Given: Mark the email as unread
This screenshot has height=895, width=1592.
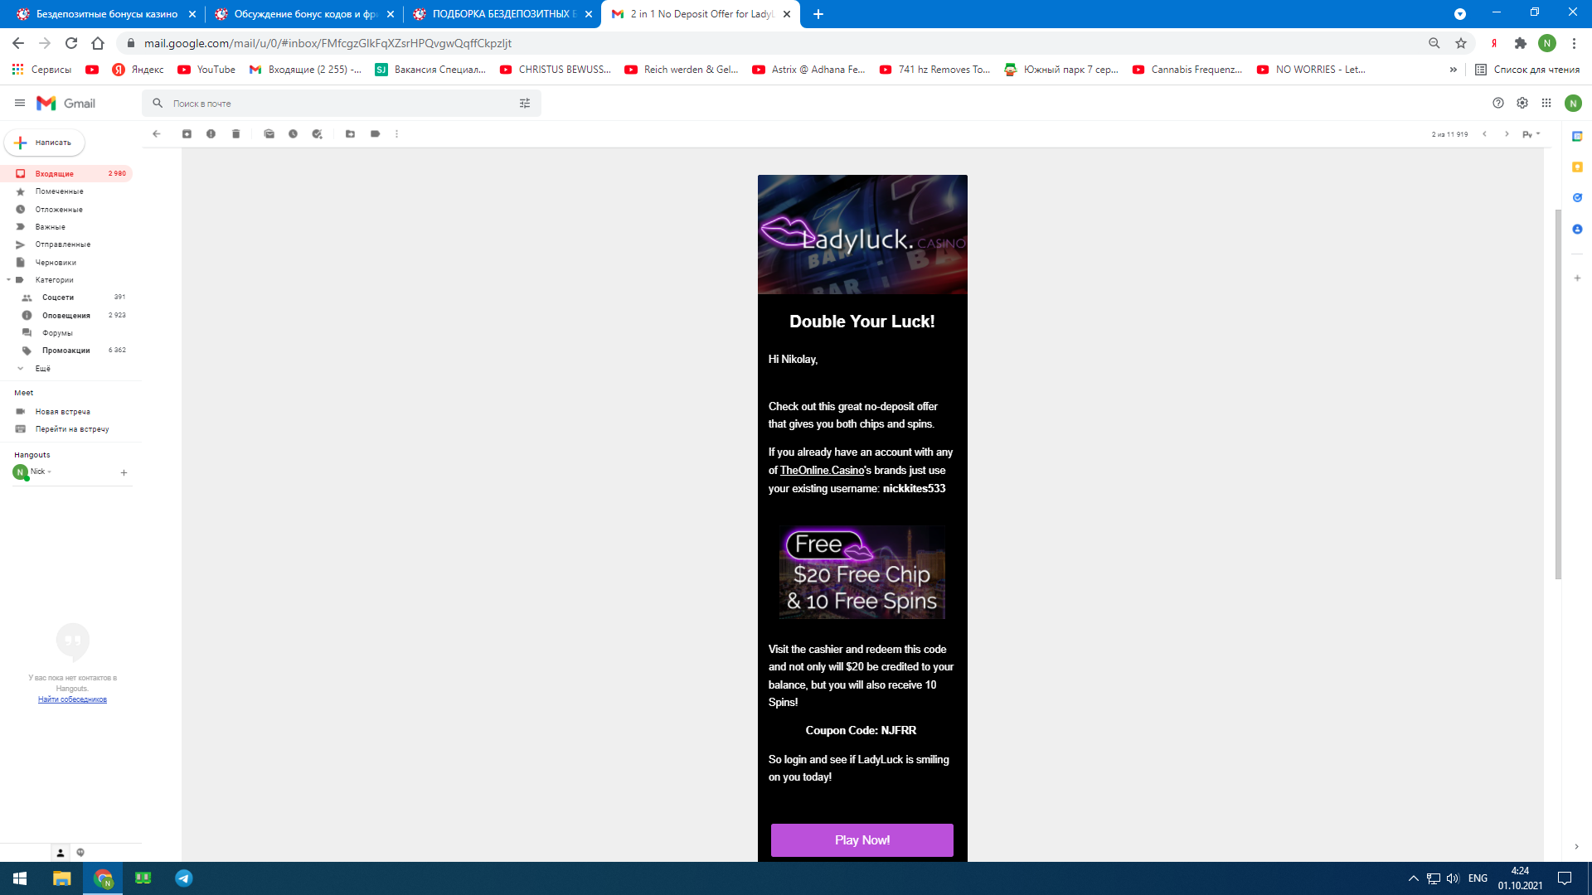Looking at the screenshot, I should pyautogui.click(x=269, y=134).
